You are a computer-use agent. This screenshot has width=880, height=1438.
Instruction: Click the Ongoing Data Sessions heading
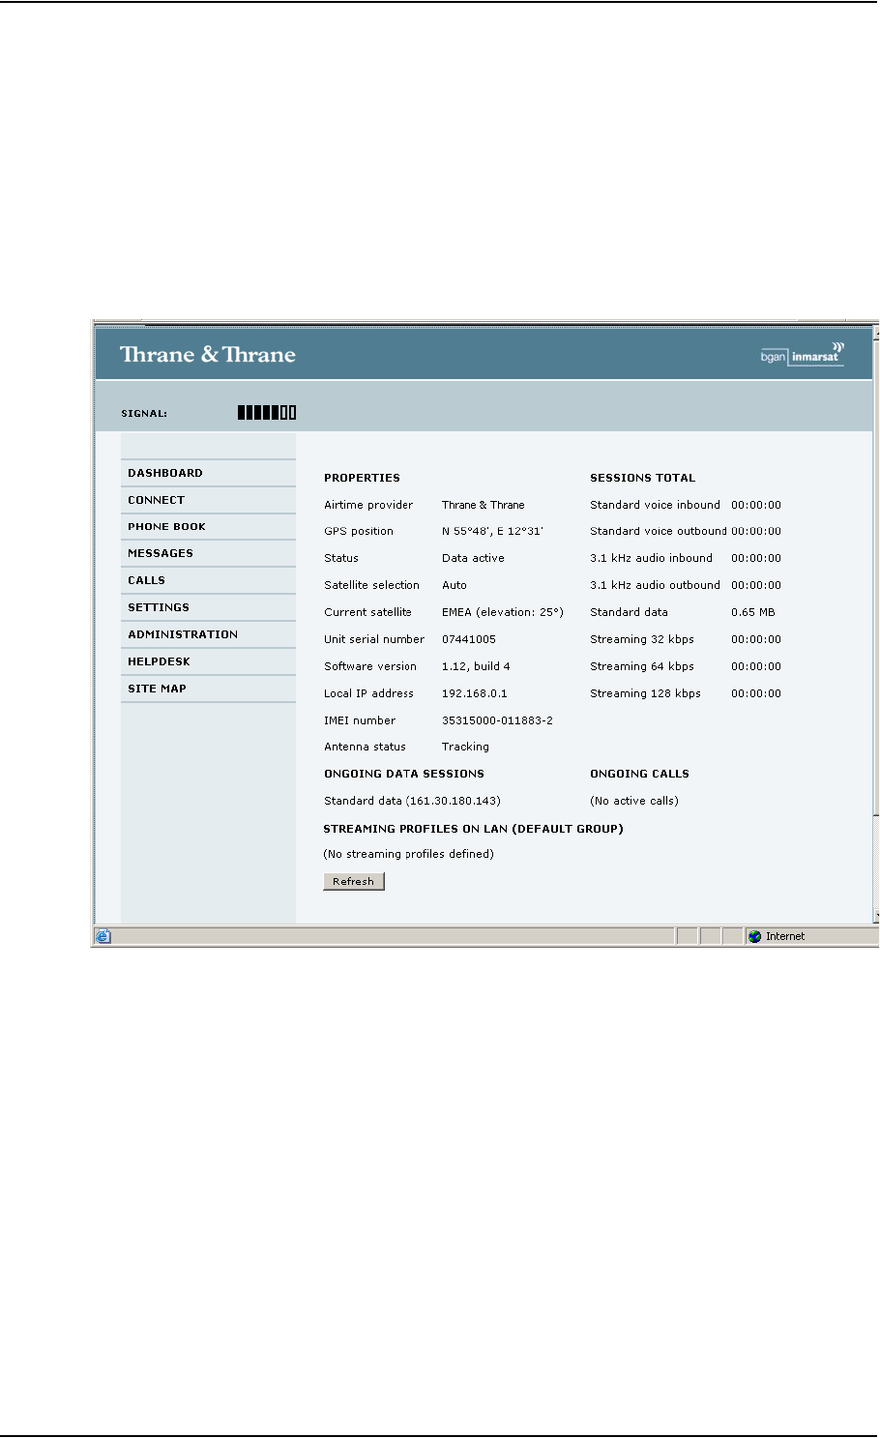coord(404,774)
